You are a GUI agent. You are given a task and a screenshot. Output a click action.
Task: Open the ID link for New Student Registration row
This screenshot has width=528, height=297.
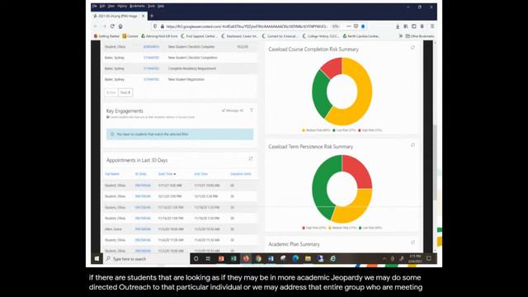[x=151, y=79]
